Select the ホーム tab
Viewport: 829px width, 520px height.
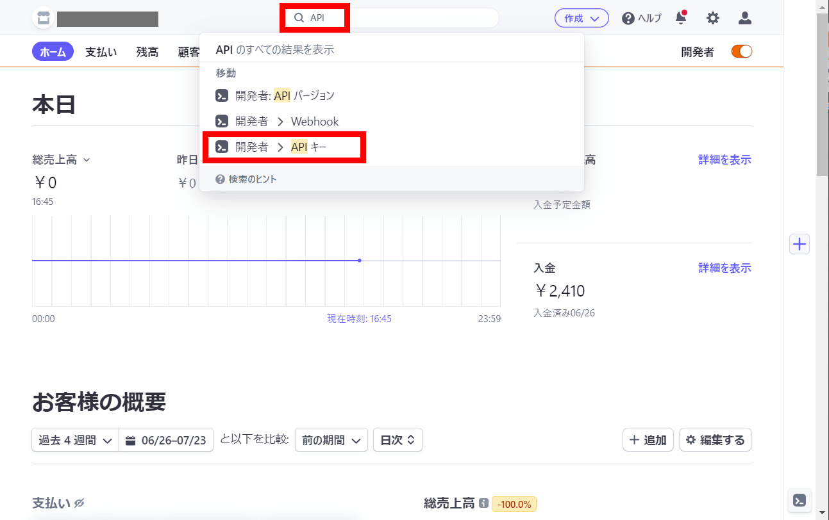coord(53,52)
